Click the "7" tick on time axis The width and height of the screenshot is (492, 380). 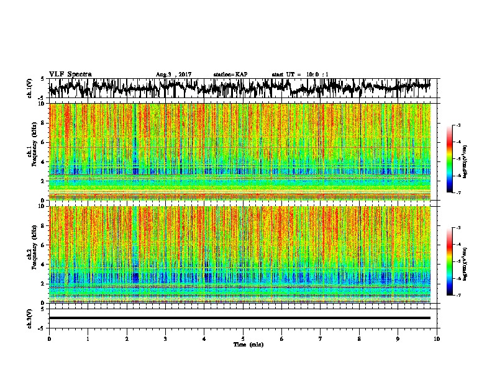pyautogui.click(x=321, y=339)
